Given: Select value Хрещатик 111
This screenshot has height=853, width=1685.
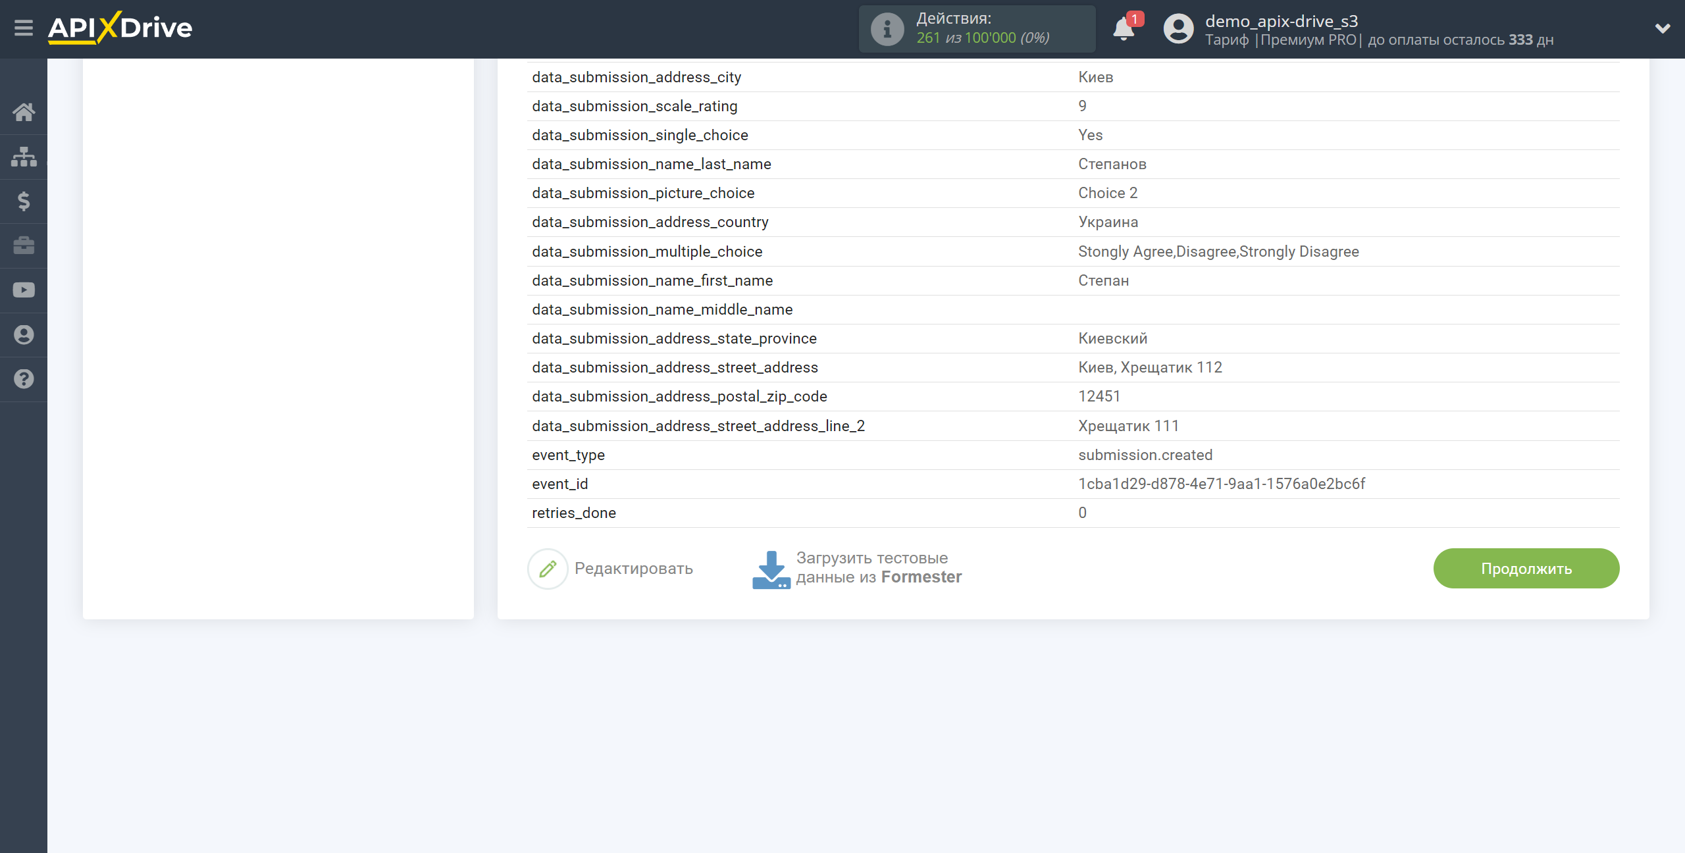Looking at the screenshot, I should [1128, 426].
